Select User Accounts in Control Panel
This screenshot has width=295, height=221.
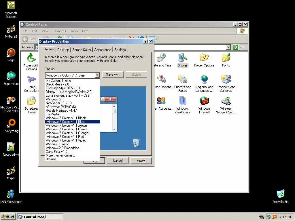162,103
